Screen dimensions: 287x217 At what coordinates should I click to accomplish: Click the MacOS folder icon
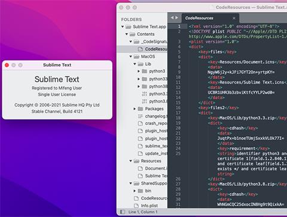coord(136,57)
